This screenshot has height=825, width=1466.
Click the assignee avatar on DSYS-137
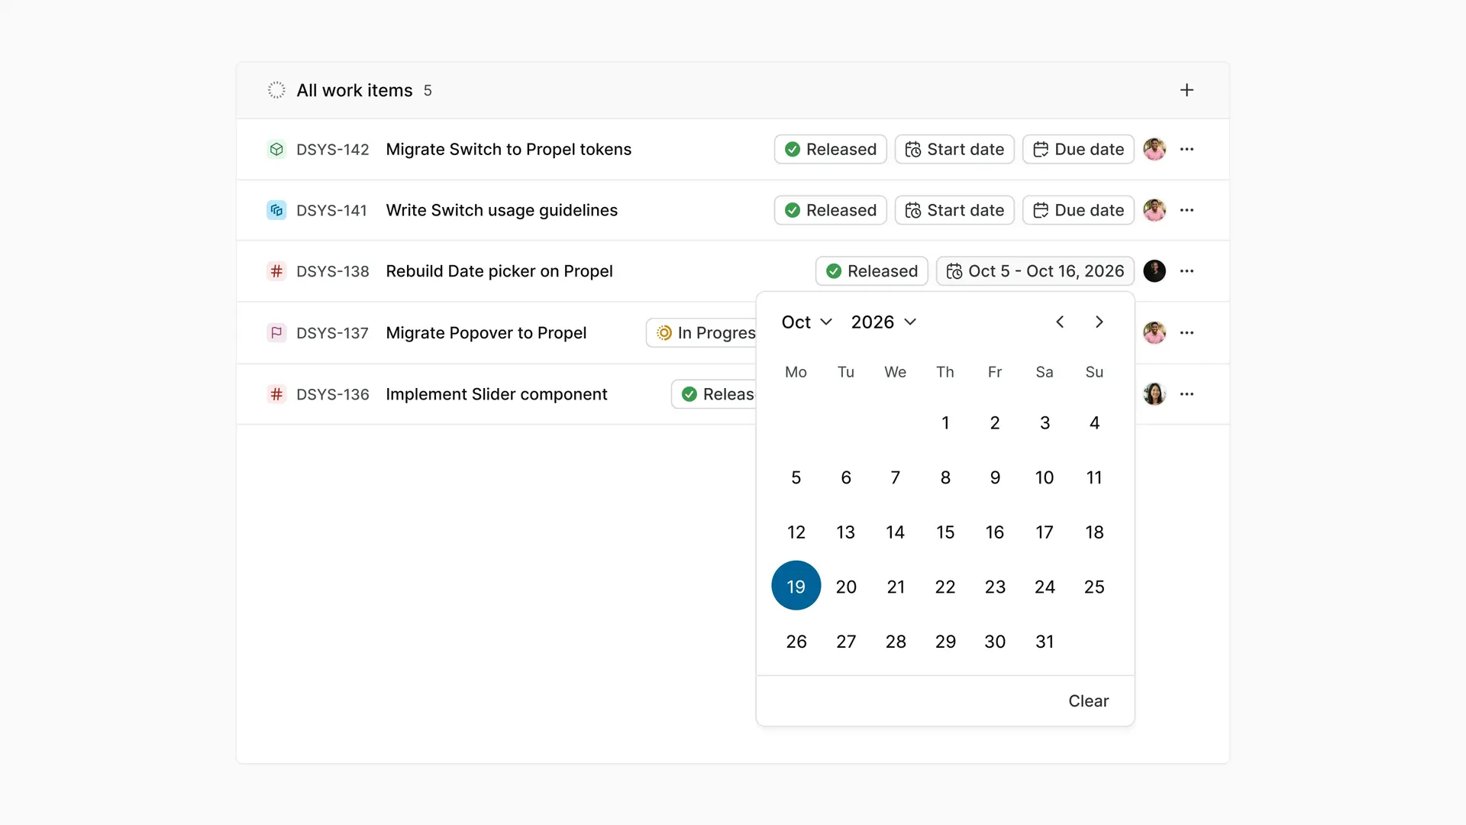point(1154,333)
